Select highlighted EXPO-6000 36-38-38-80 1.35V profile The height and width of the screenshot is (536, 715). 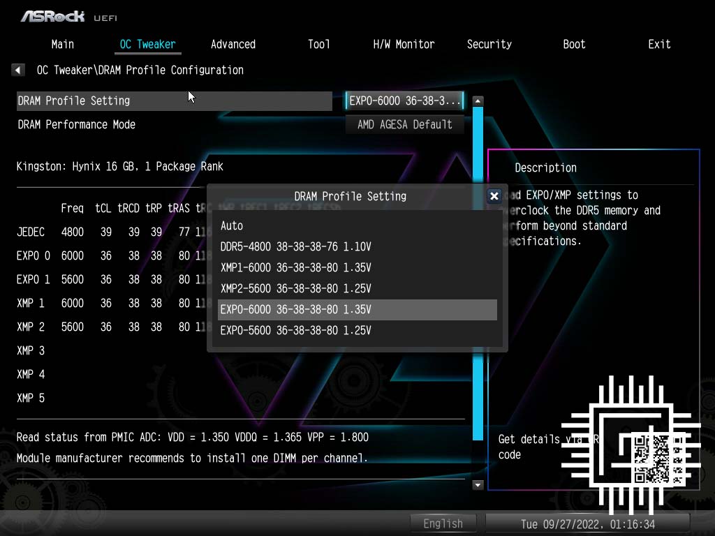pyautogui.click(x=357, y=309)
